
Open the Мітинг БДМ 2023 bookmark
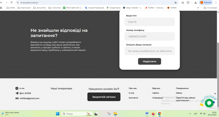pyautogui.click(x=73, y=8)
